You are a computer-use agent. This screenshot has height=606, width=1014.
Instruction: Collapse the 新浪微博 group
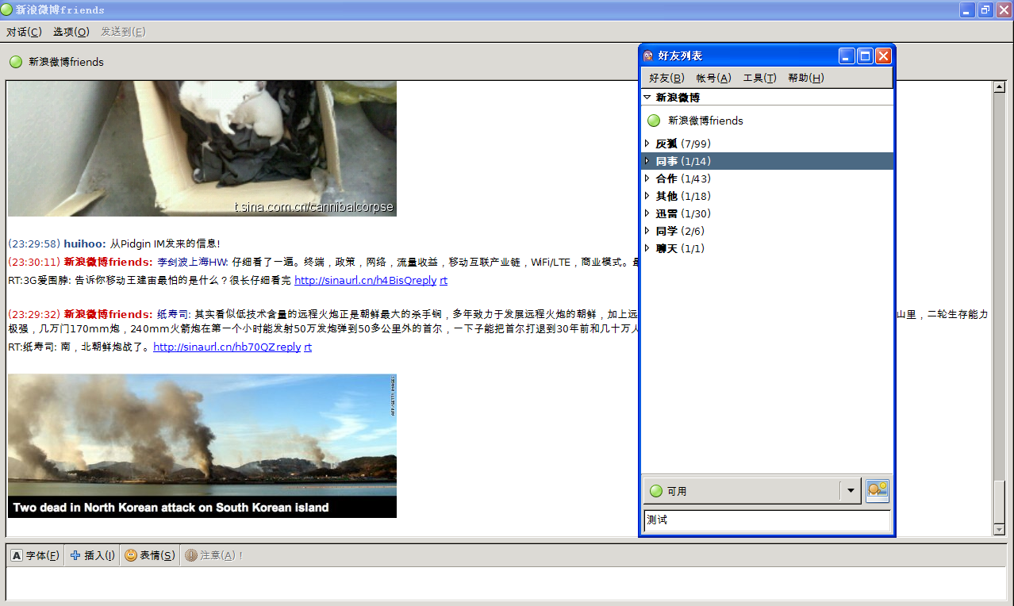(647, 98)
